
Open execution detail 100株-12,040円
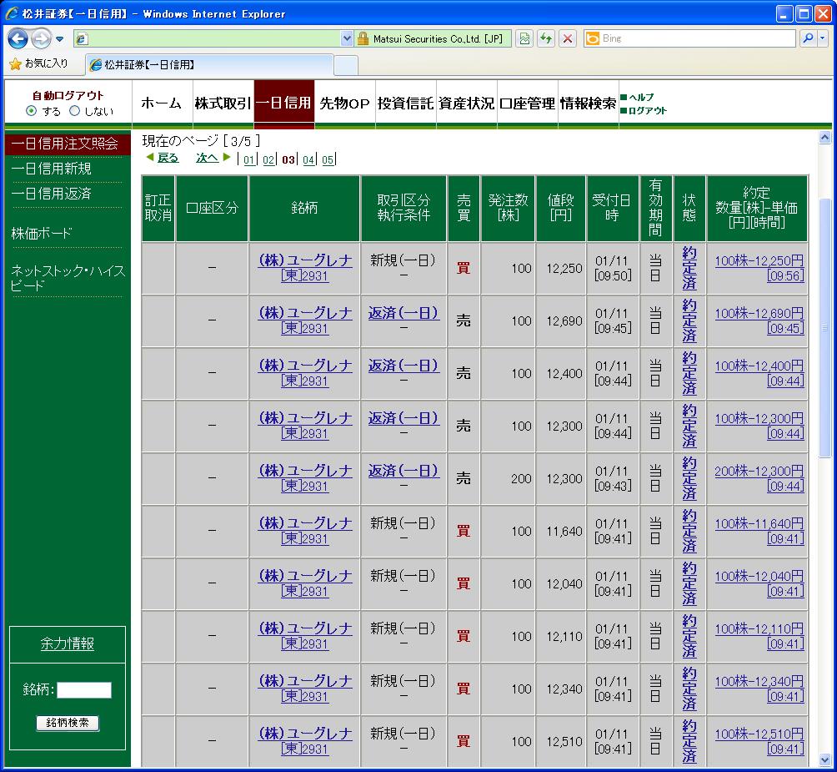(759, 583)
